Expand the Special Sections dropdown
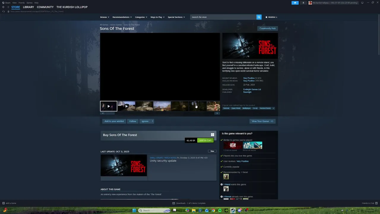380x214 pixels. 176,17
